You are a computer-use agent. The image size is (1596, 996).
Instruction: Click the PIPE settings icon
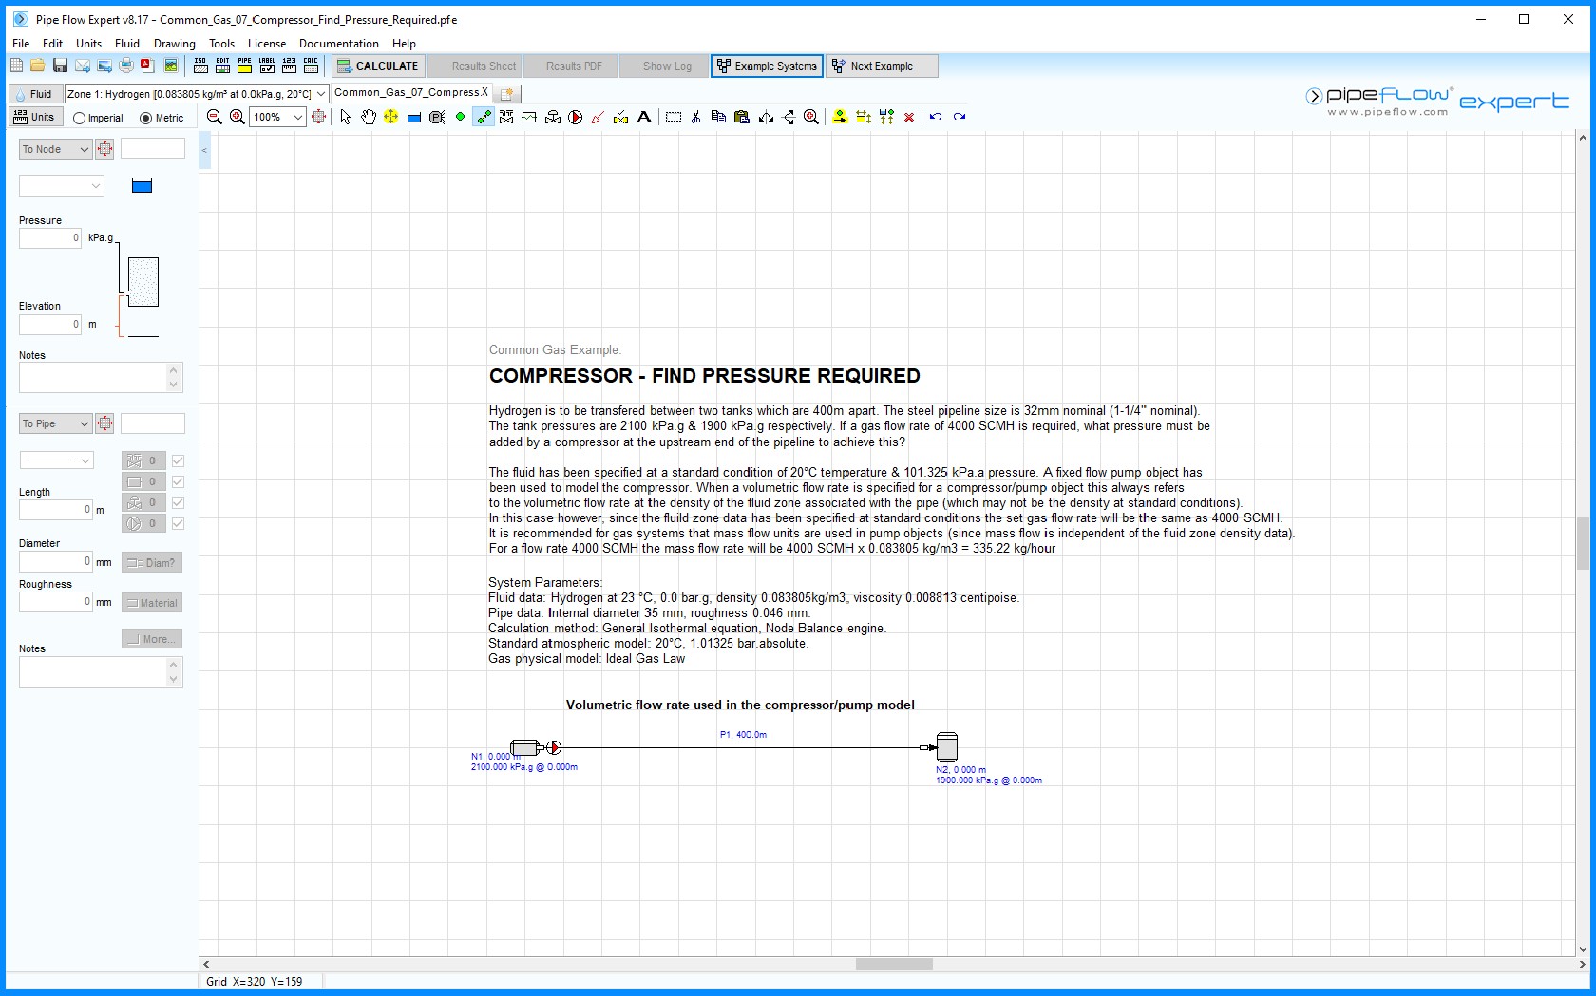[244, 66]
